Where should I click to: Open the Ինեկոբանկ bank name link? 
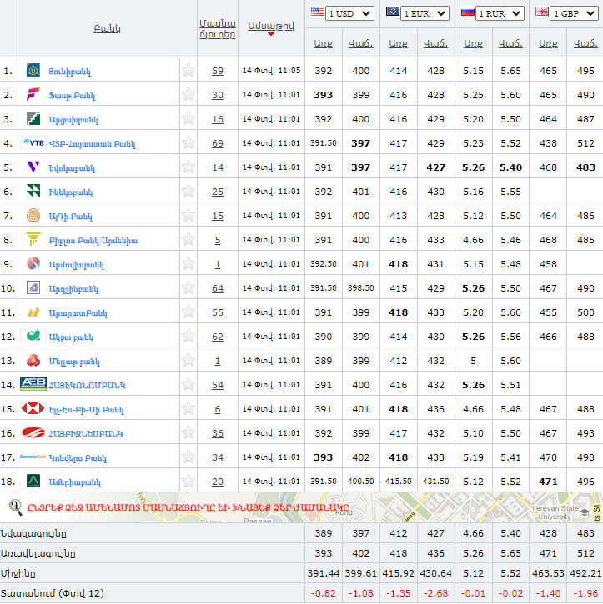(71, 192)
